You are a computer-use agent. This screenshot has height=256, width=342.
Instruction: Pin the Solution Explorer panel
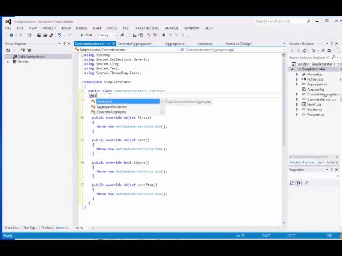tap(332, 44)
